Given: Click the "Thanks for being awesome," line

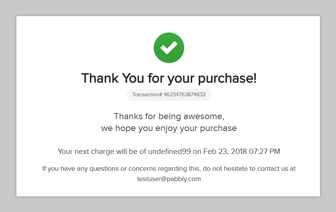Looking at the screenshot, I should [x=169, y=116].
